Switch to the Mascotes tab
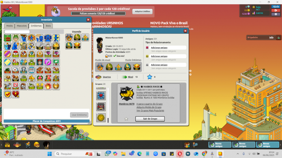 [22, 26]
